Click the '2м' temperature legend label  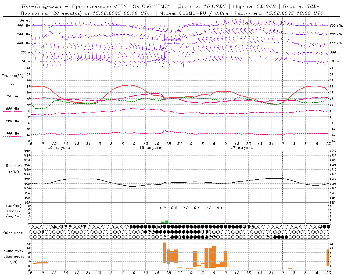[13, 84]
